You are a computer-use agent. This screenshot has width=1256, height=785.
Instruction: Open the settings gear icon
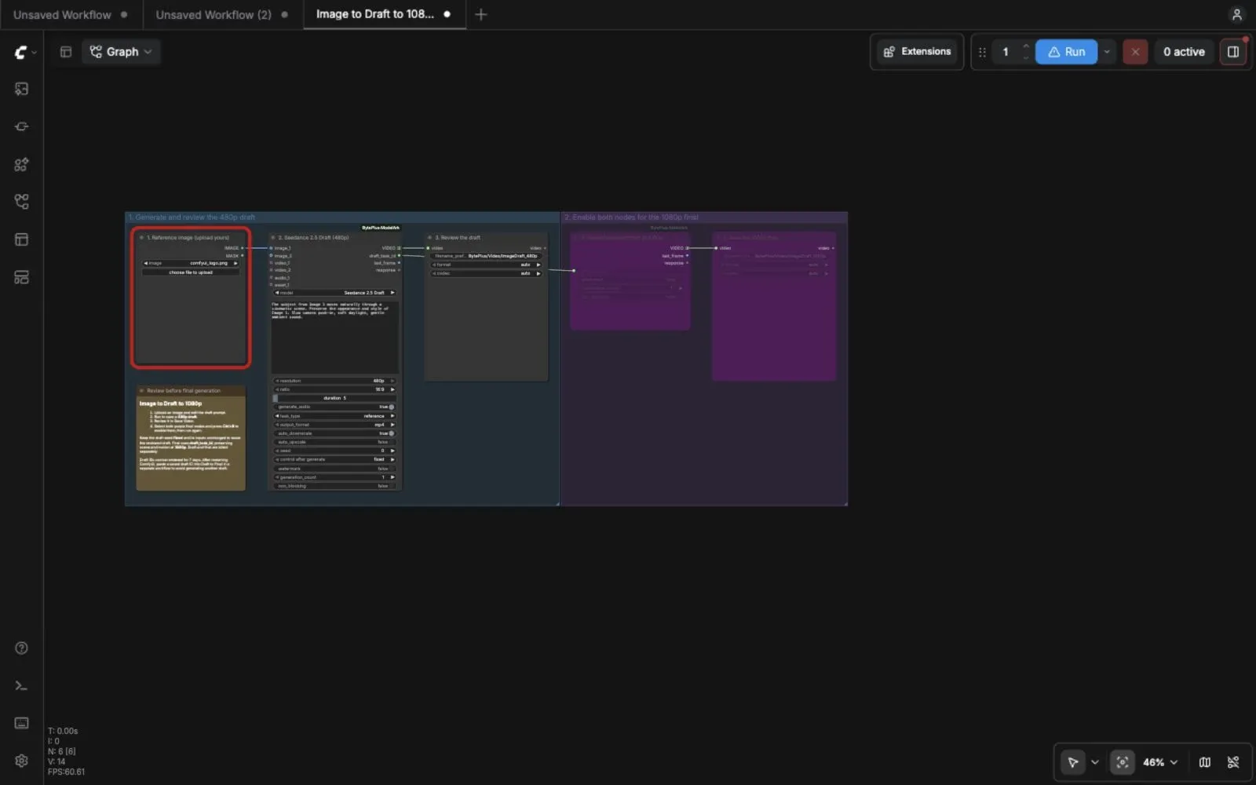click(21, 761)
